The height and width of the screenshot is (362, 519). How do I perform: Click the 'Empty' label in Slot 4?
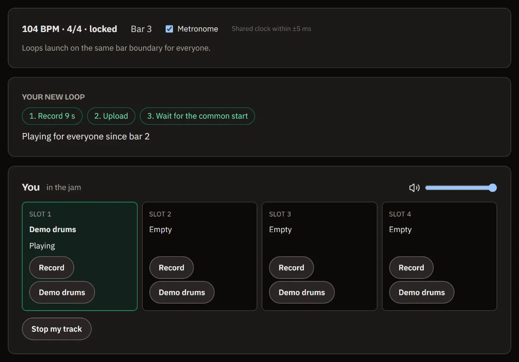tap(400, 229)
